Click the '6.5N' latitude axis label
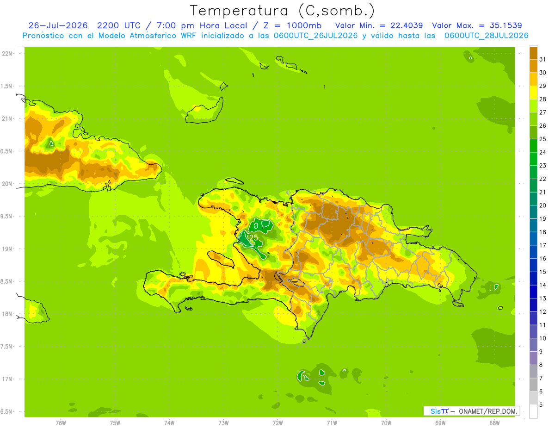The width and height of the screenshot is (555, 429). [7, 411]
